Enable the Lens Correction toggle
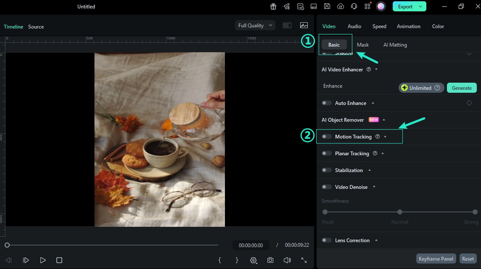 (x=327, y=240)
